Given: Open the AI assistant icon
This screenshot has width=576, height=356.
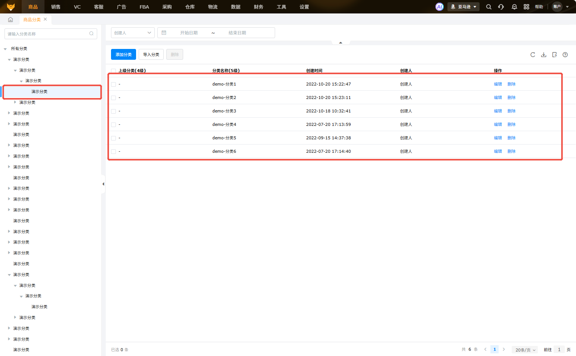Looking at the screenshot, I should click(440, 7).
